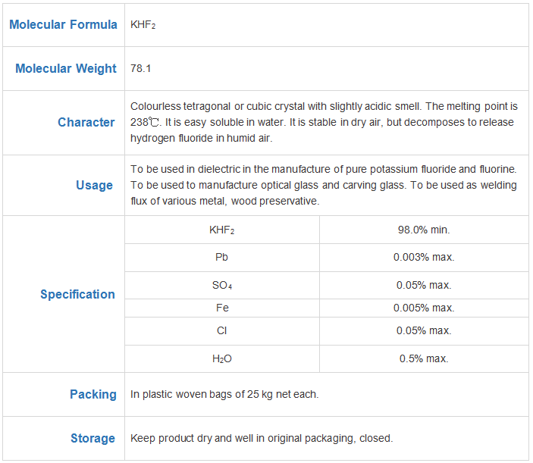Select the Molecular Weight heading
Screen dimensions: 533x463
[x=66, y=69]
